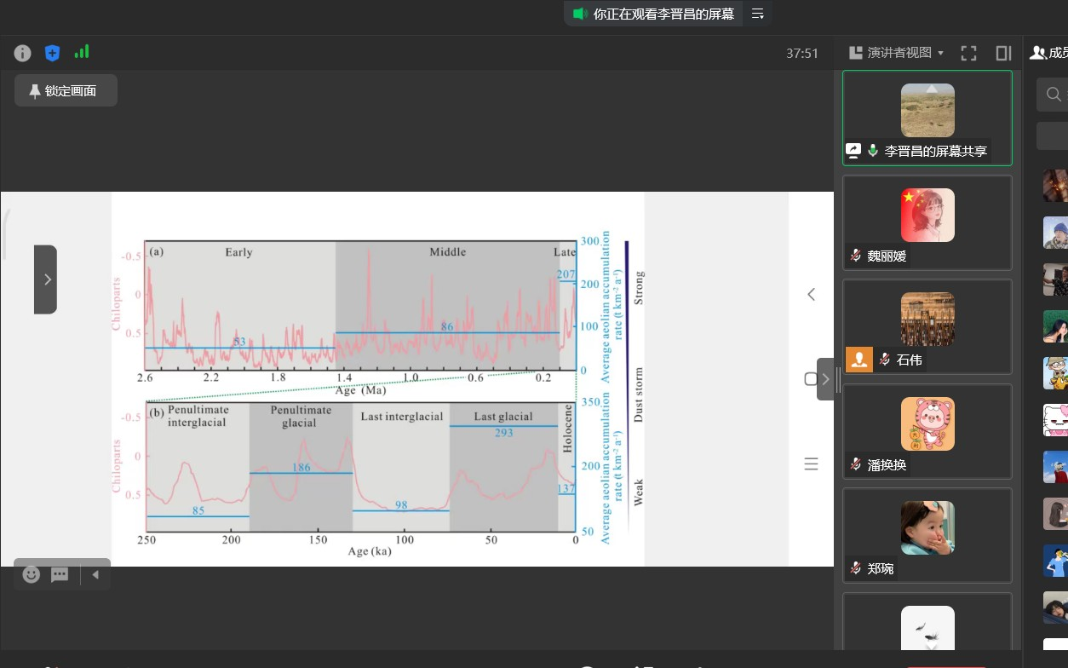
Task: Collapse the reaction toolbar left triangle
Action: pyautogui.click(x=95, y=575)
